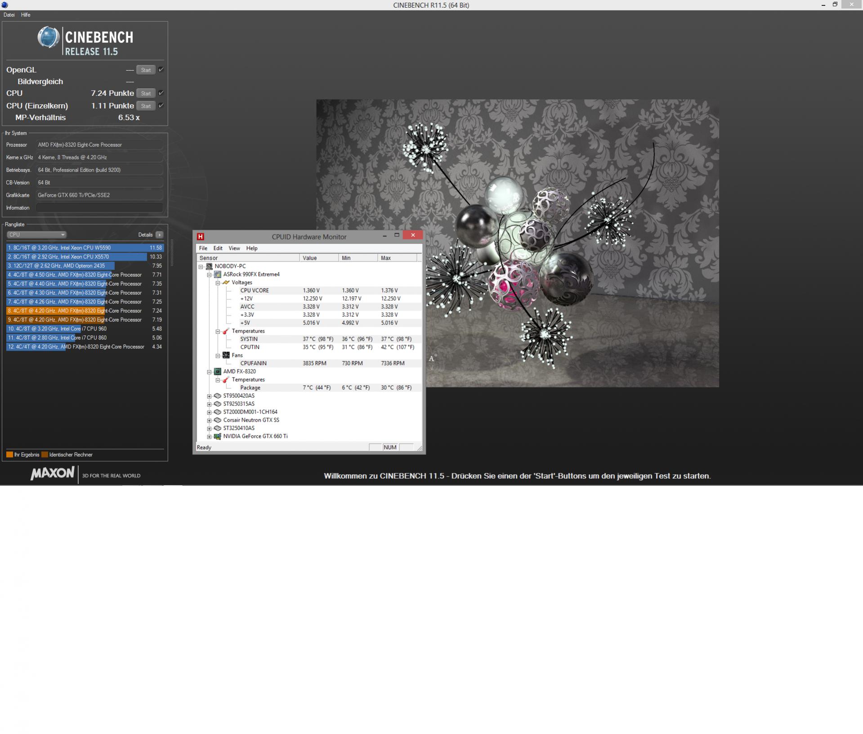Collapse the AMD FX-8320 node

coord(210,372)
